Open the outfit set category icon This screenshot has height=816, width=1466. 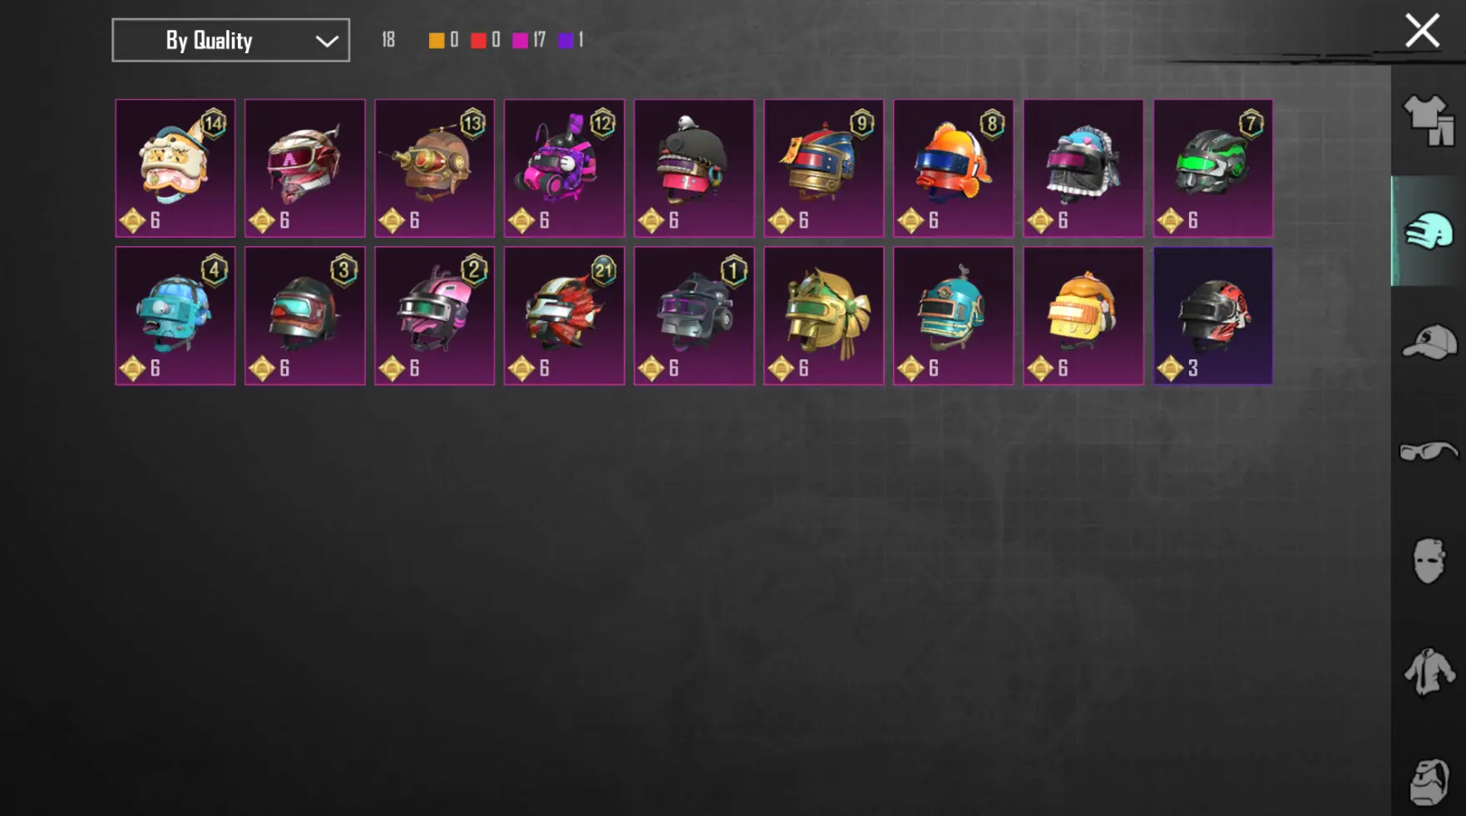[x=1429, y=121]
